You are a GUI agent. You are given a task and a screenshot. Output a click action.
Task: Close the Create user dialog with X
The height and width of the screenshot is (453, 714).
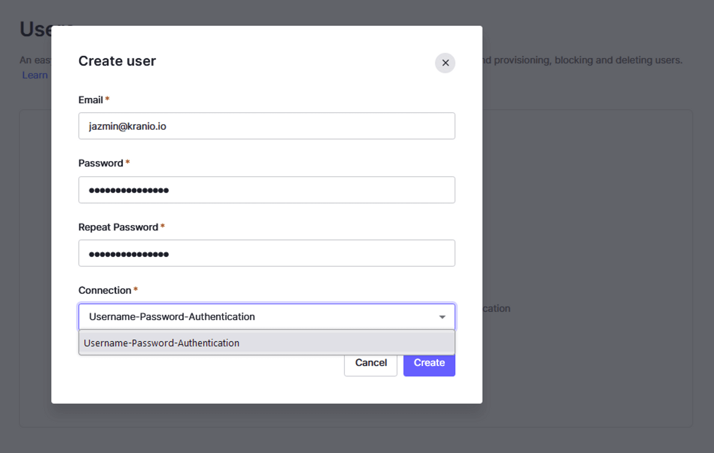(445, 63)
